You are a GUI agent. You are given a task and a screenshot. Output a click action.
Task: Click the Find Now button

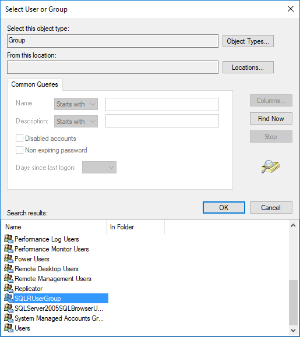tap(271, 118)
